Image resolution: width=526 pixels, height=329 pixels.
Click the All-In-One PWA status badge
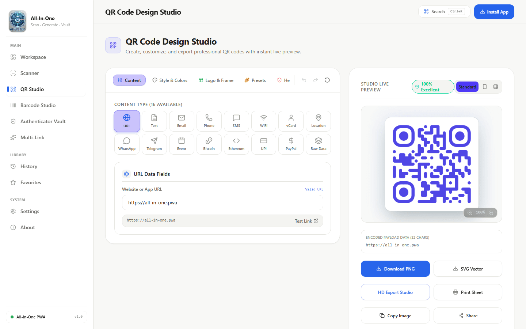tap(47, 317)
